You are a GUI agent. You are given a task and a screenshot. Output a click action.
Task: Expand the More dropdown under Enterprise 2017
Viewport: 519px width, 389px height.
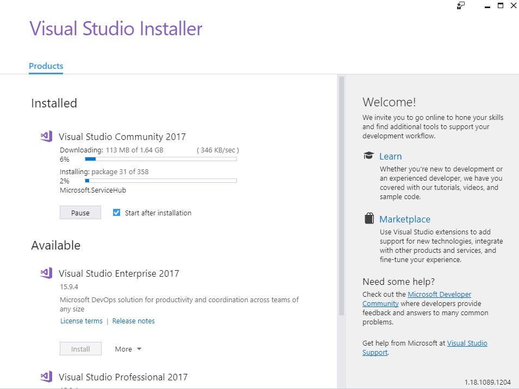click(x=127, y=349)
